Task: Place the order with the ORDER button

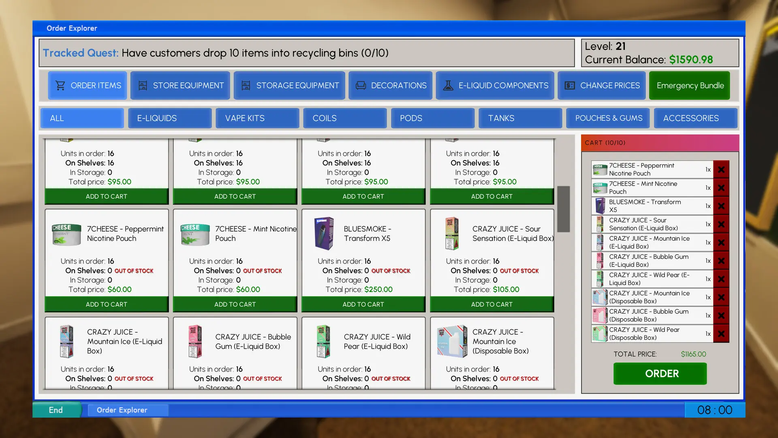Action: coord(660,374)
